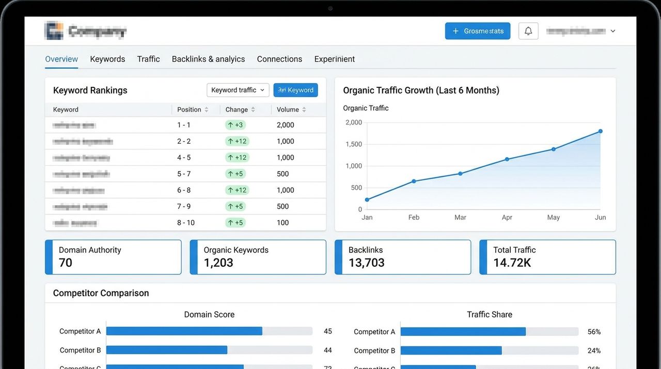Sort by Volume column arrows
This screenshot has width=661, height=369.
point(304,110)
